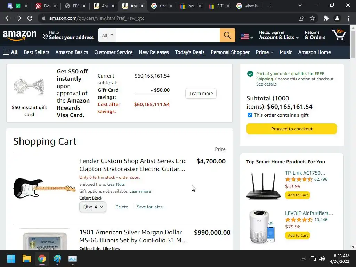The image size is (356, 267).
Task: Go to Best Sellers
Action: coord(37,52)
